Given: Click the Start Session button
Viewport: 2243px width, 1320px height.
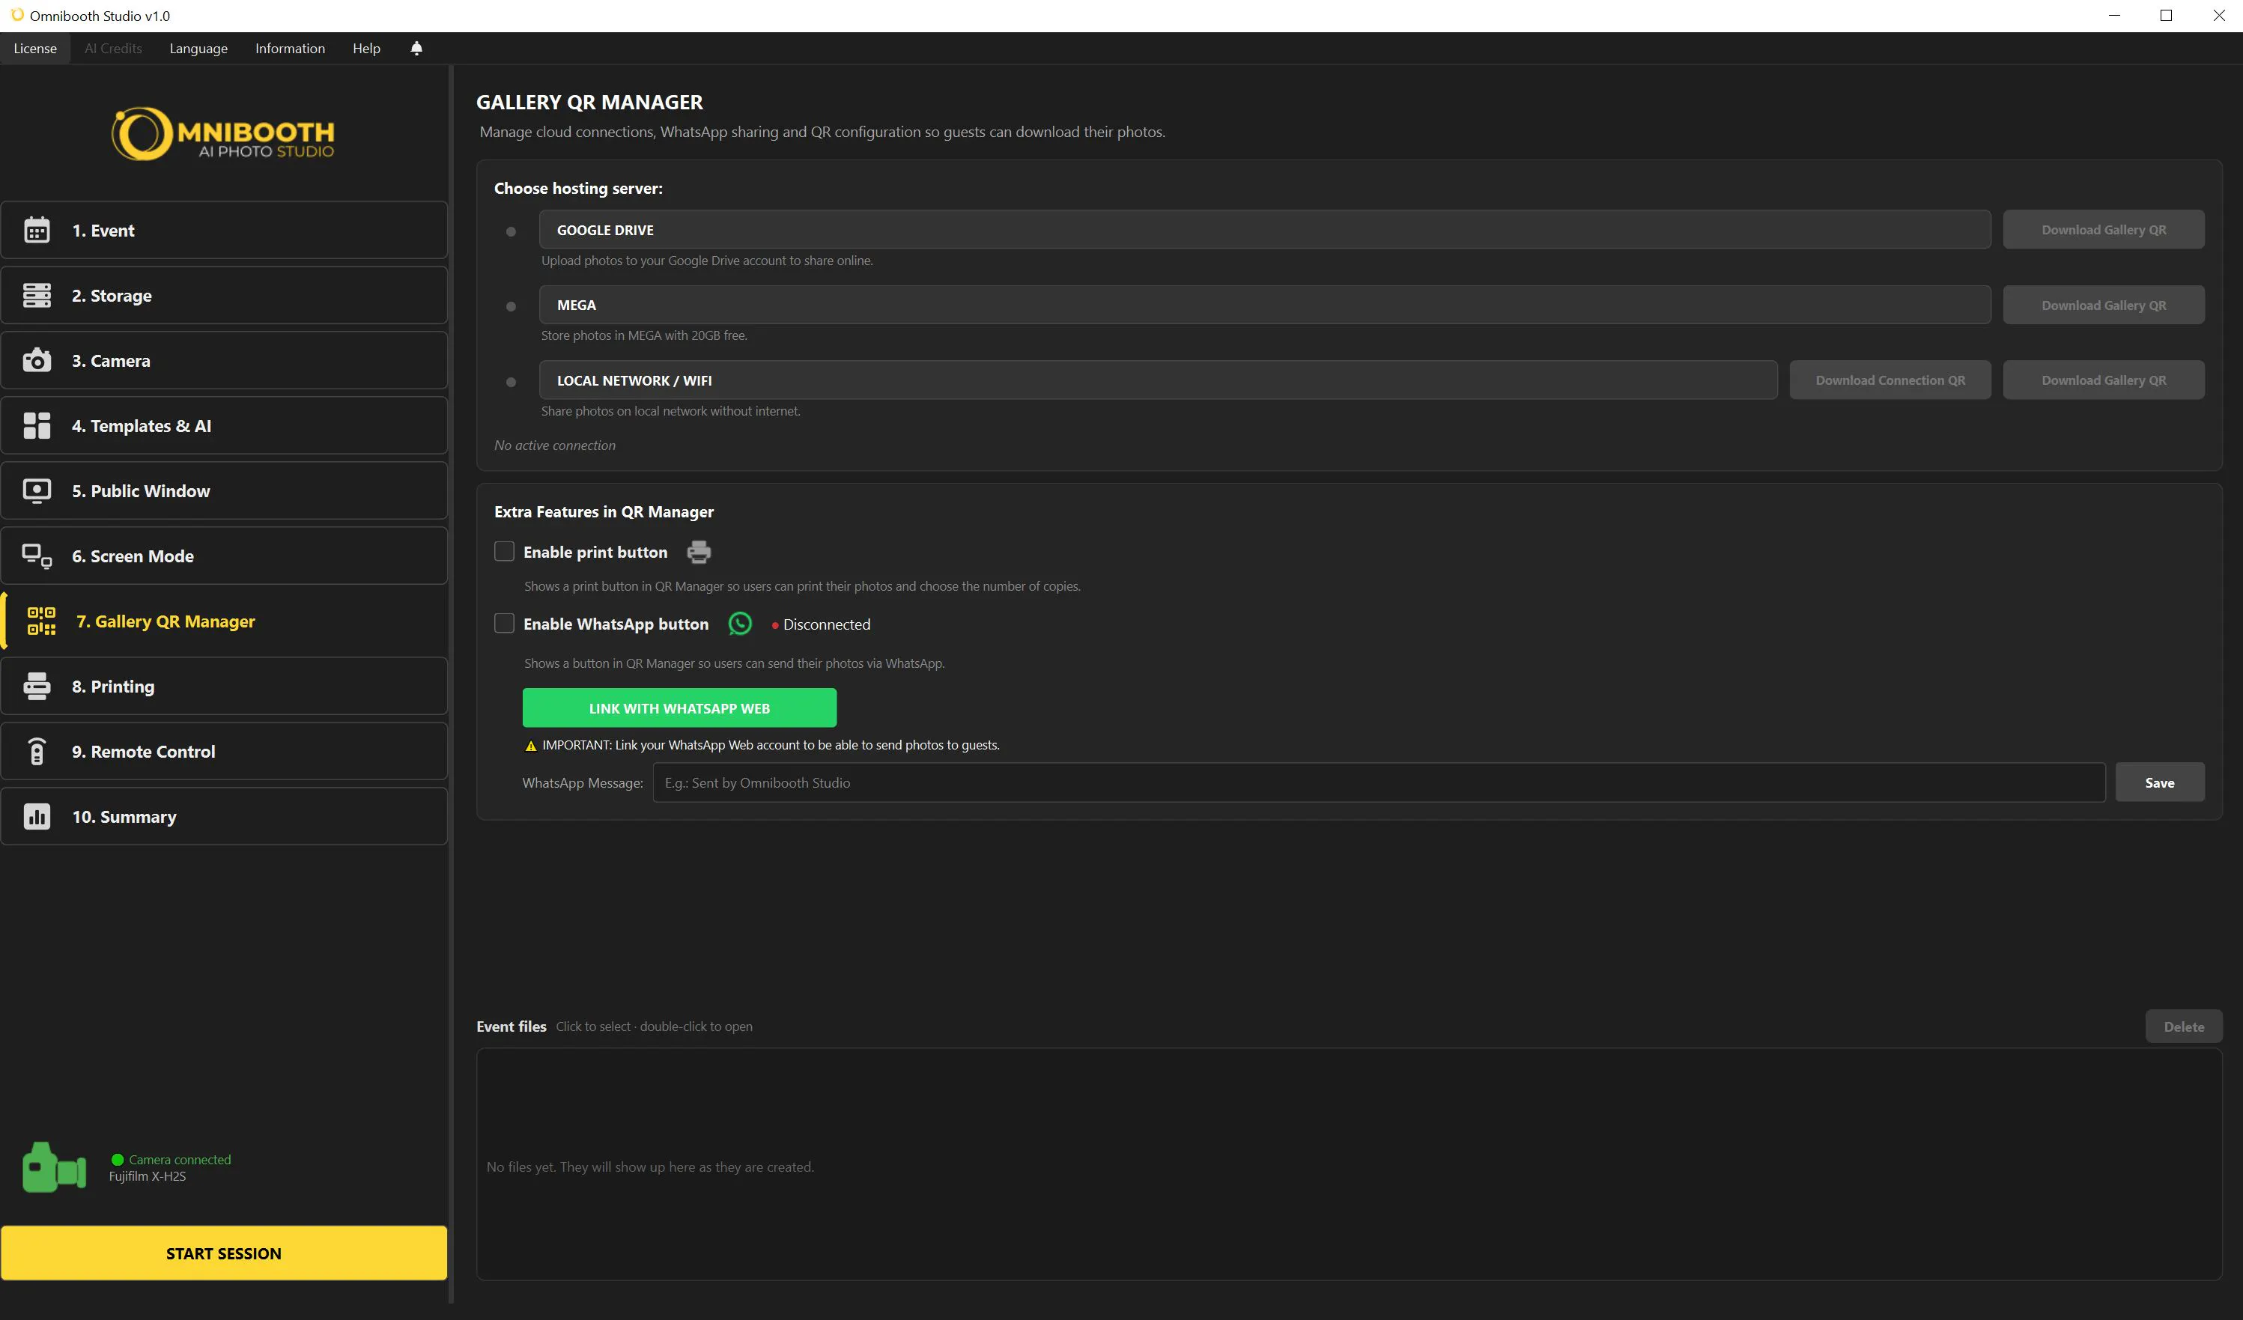Looking at the screenshot, I should [223, 1253].
